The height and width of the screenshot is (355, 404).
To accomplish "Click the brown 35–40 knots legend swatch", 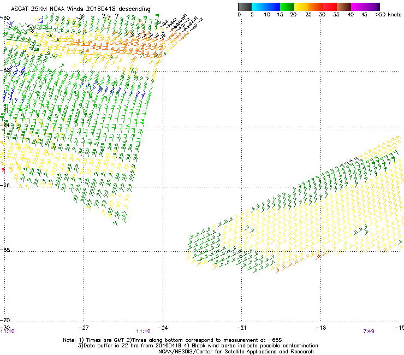I will coord(344,7).
